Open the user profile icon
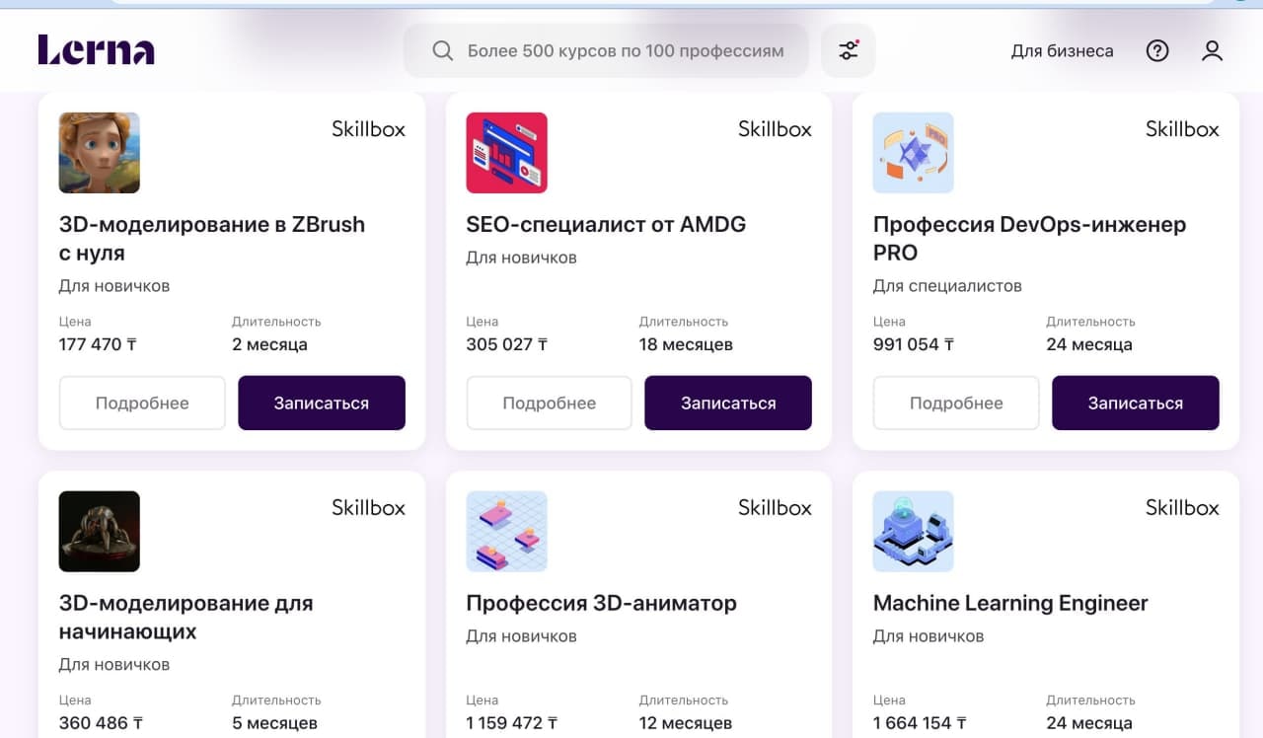1263x738 pixels. [1212, 50]
